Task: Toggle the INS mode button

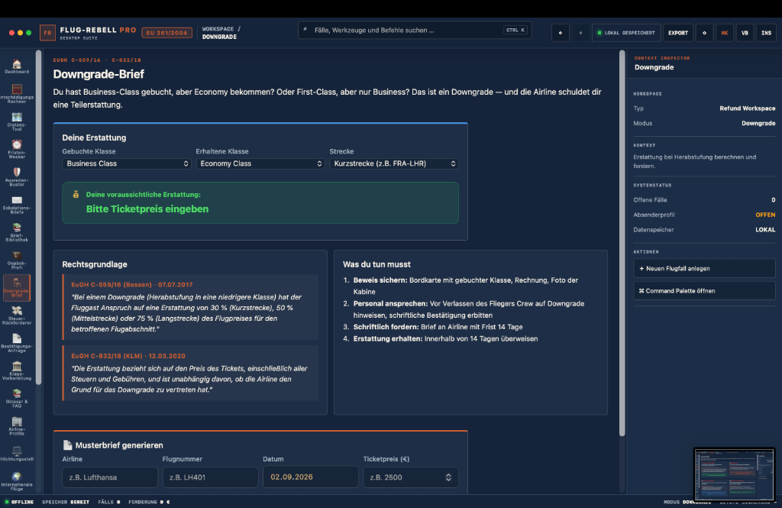Action: [x=766, y=33]
